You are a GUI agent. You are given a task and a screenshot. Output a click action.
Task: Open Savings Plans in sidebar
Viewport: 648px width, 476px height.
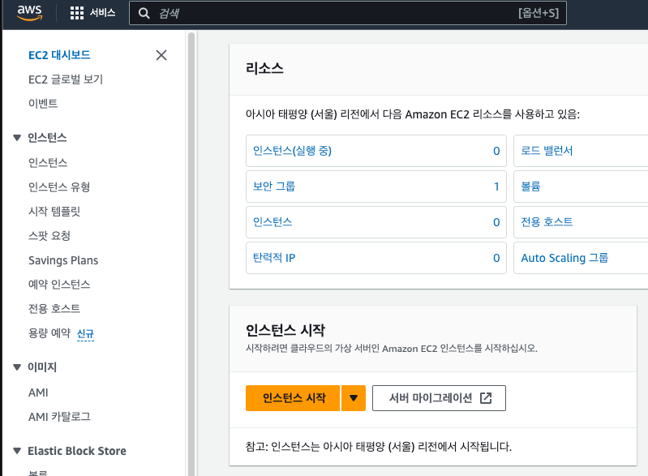click(x=63, y=260)
